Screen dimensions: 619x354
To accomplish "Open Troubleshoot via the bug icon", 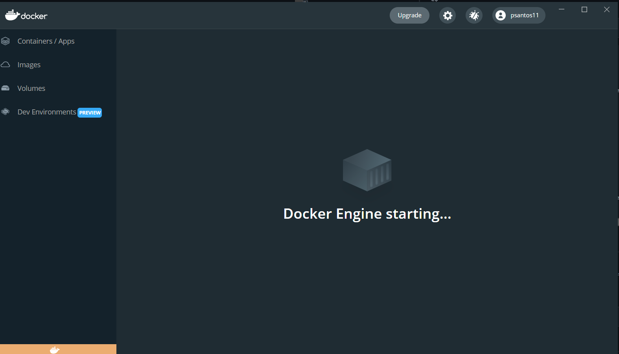I will tap(474, 15).
